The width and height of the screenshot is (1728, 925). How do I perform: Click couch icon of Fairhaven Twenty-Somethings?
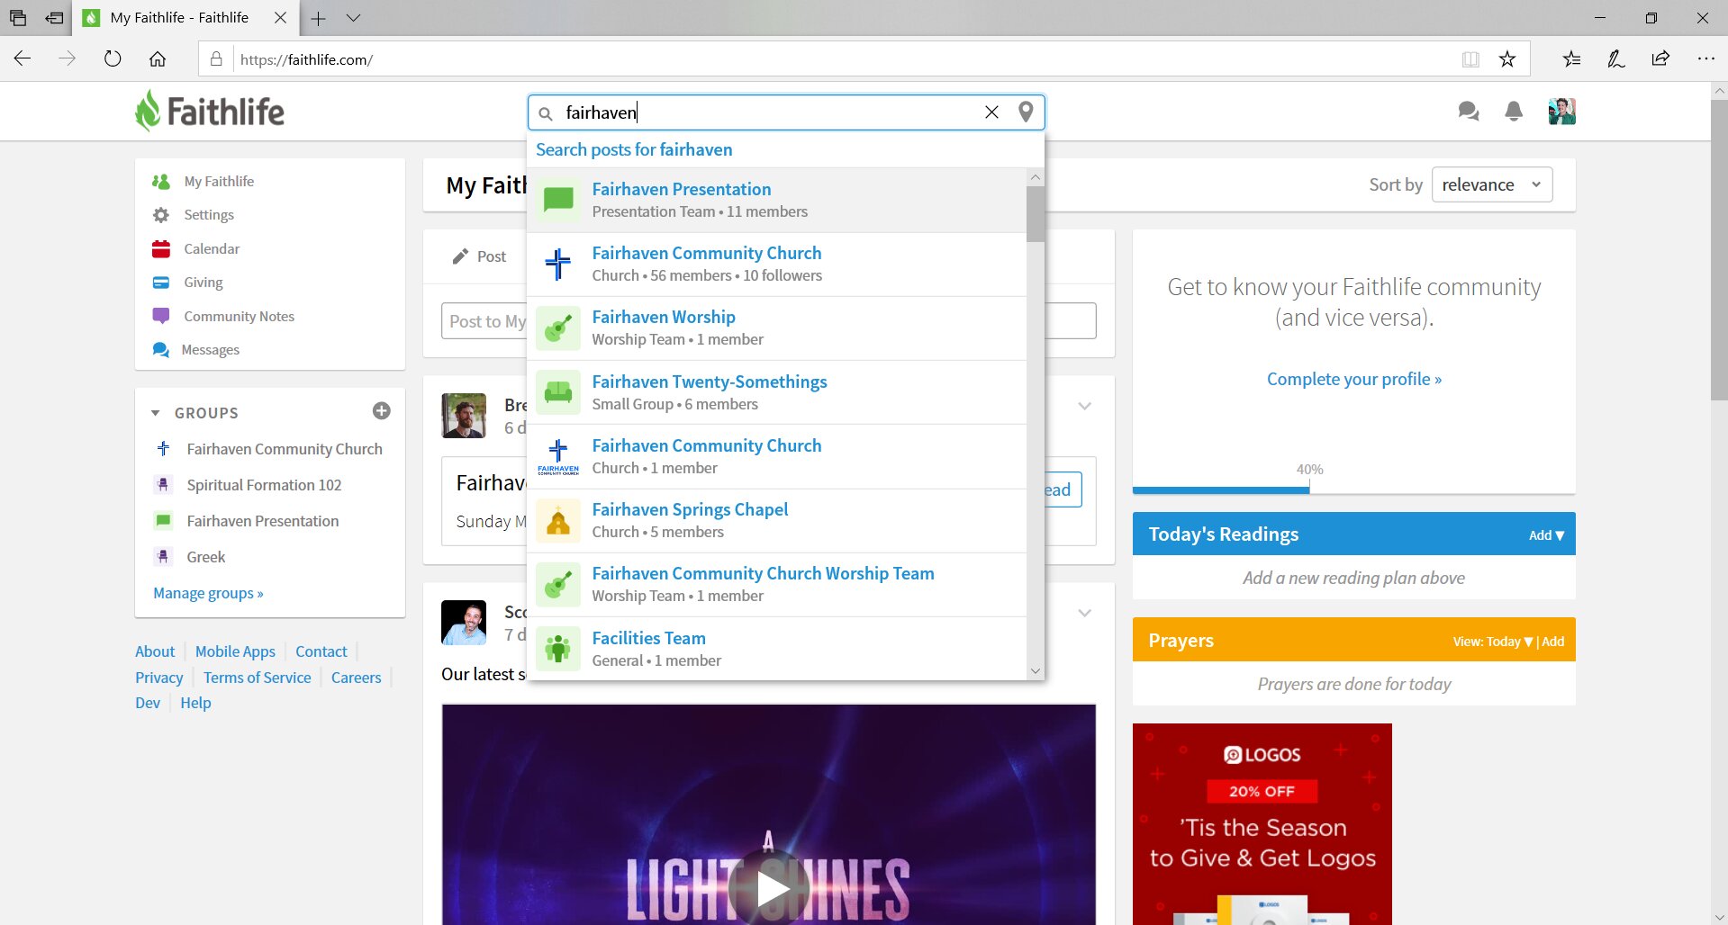click(558, 392)
